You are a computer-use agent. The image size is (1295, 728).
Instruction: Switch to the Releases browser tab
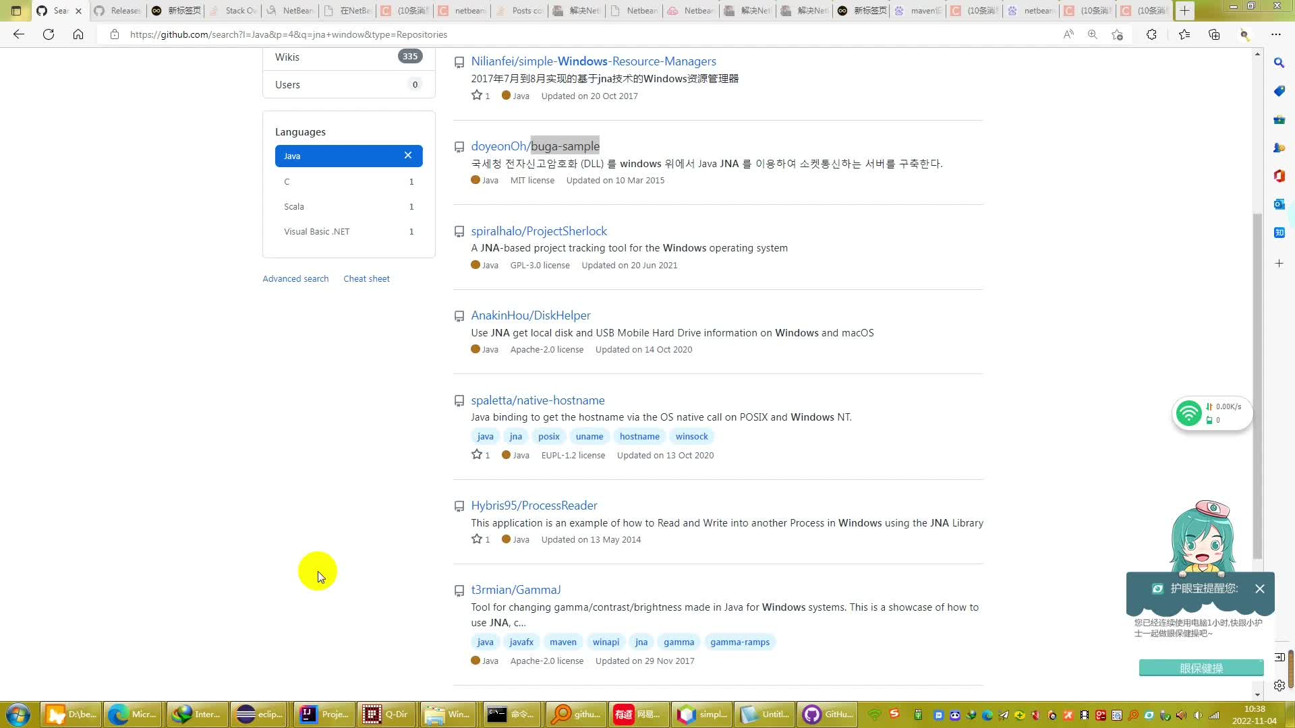click(119, 11)
